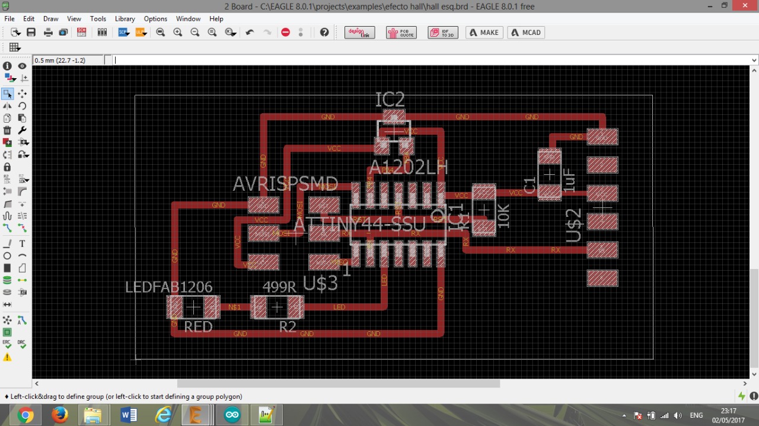759x426 pixels.
Task: Print the board using printer icon
Action: (x=48, y=33)
